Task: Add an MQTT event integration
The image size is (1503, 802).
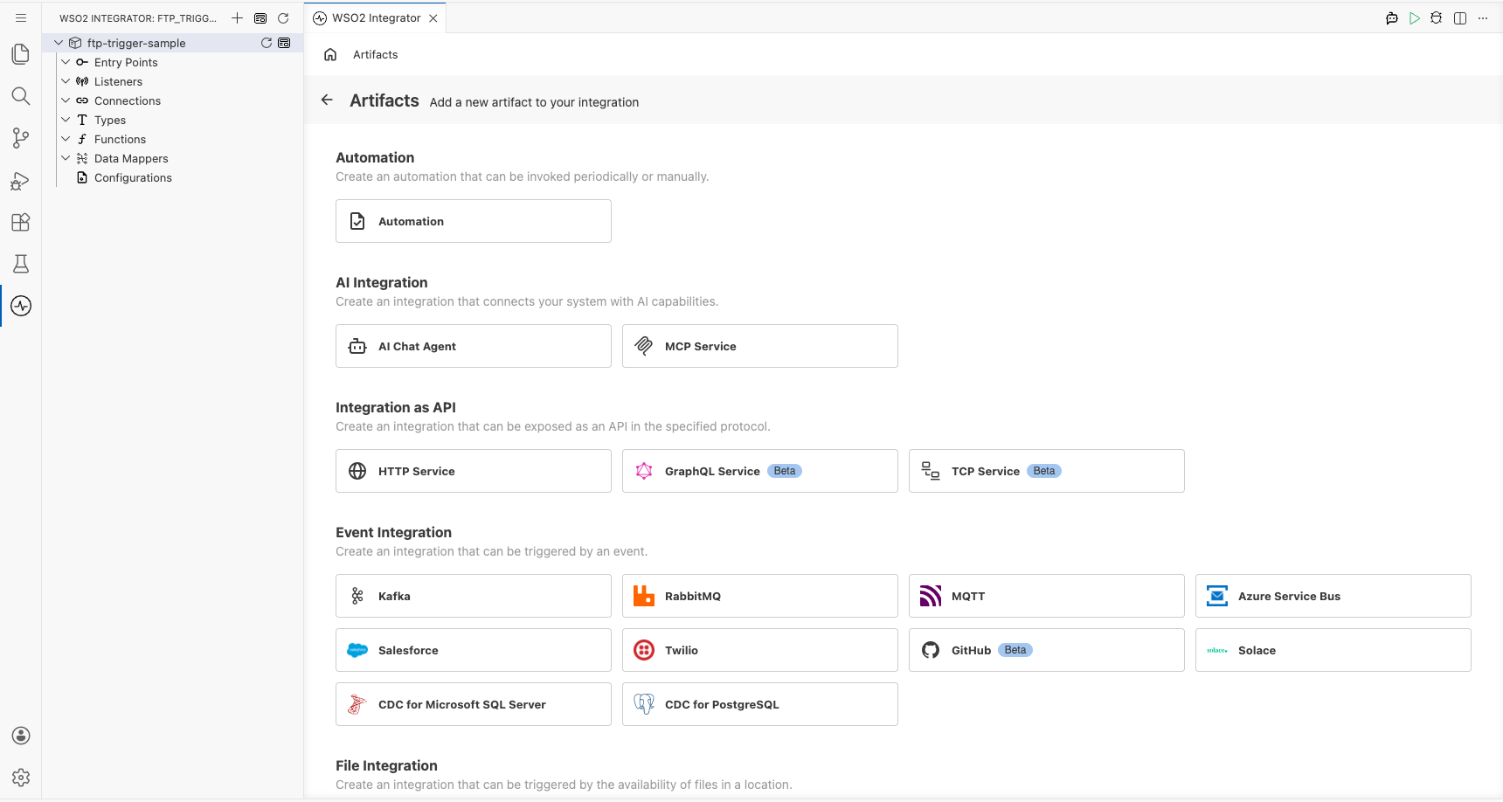Action: [1047, 596]
